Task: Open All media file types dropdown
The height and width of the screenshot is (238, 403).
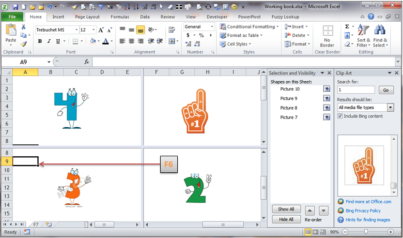Action: coord(390,108)
